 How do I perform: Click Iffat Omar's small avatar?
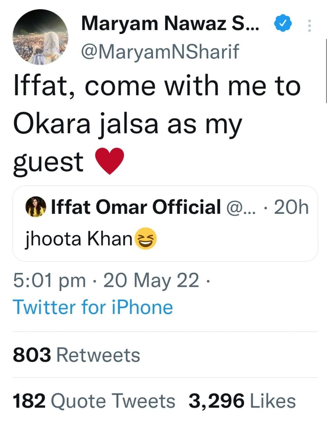coord(36,207)
